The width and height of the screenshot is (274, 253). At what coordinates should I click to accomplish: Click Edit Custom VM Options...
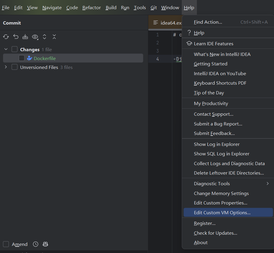click(228, 212)
